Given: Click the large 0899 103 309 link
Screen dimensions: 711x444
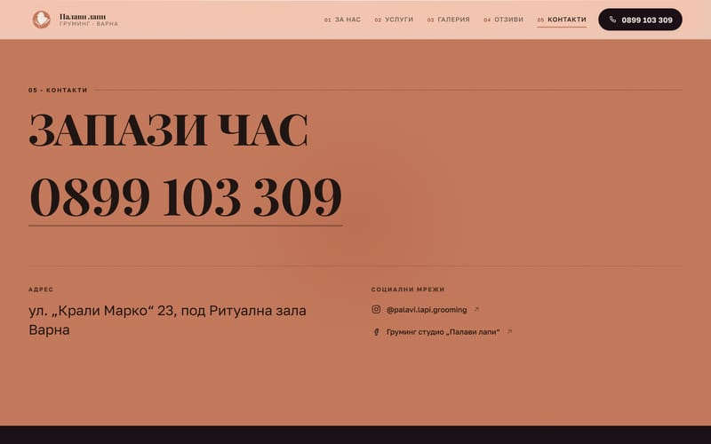Looking at the screenshot, I should pyautogui.click(x=186, y=197).
